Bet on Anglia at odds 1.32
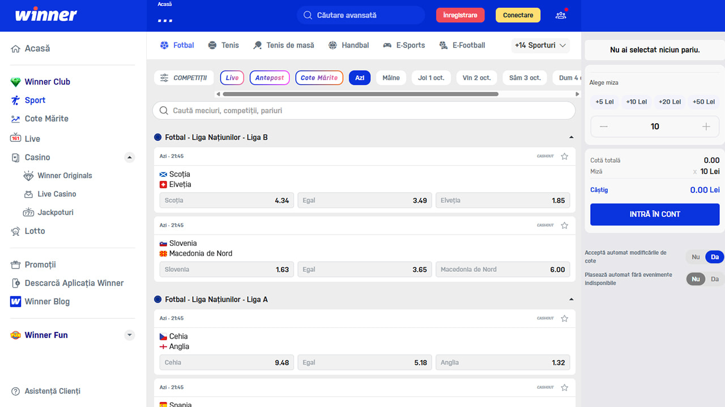725x407 pixels. point(503,363)
